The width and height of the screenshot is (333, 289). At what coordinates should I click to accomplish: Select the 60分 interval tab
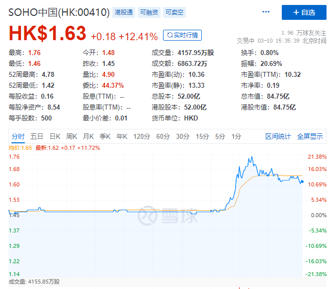(163, 136)
